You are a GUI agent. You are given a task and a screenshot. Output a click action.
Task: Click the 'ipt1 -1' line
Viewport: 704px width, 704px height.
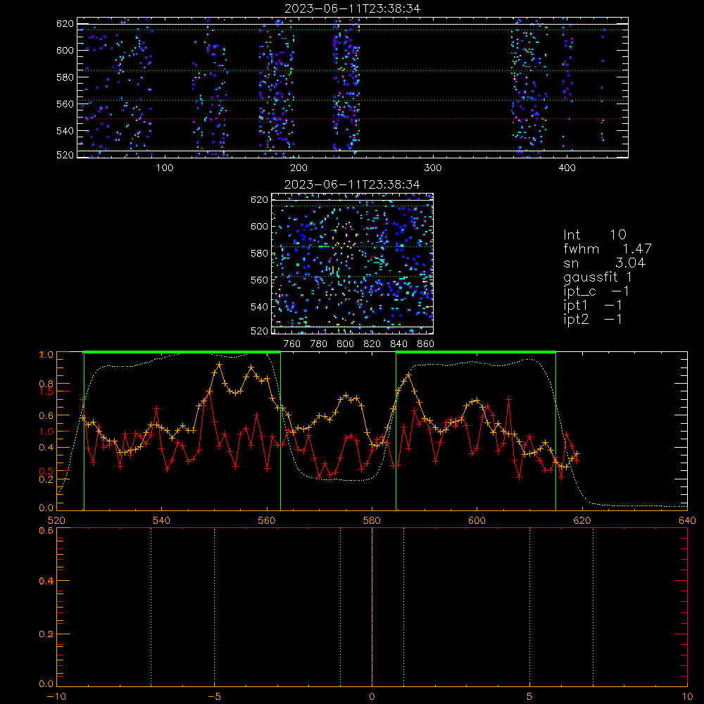[x=593, y=306]
